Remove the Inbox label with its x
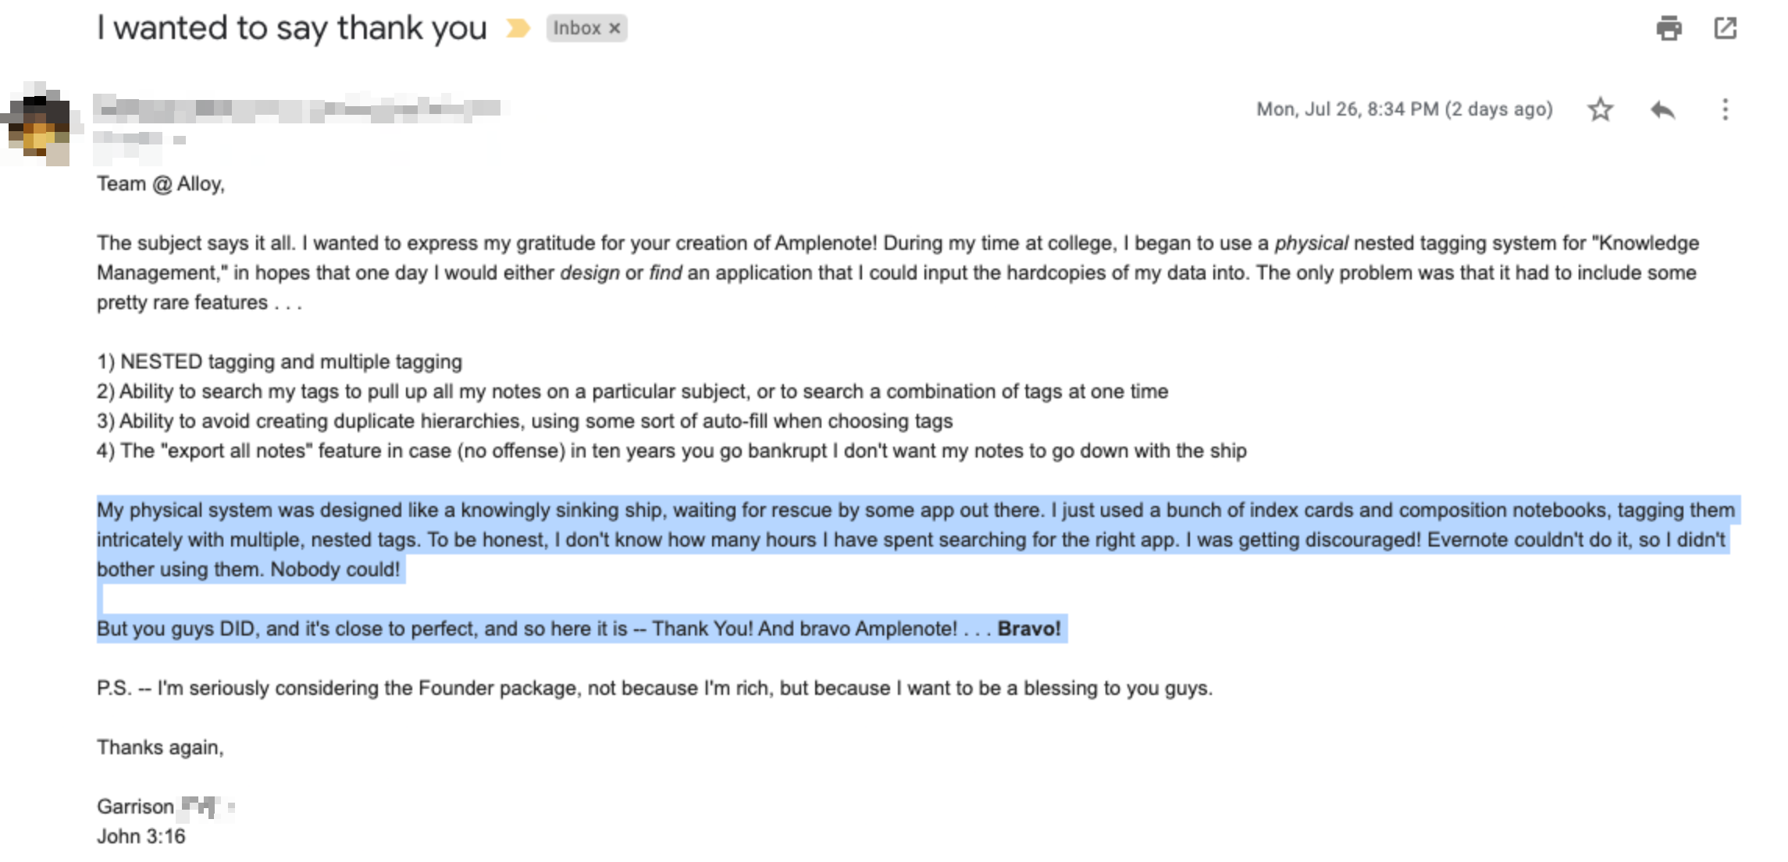This screenshot has height=862, width=1788. click(614, 29)
